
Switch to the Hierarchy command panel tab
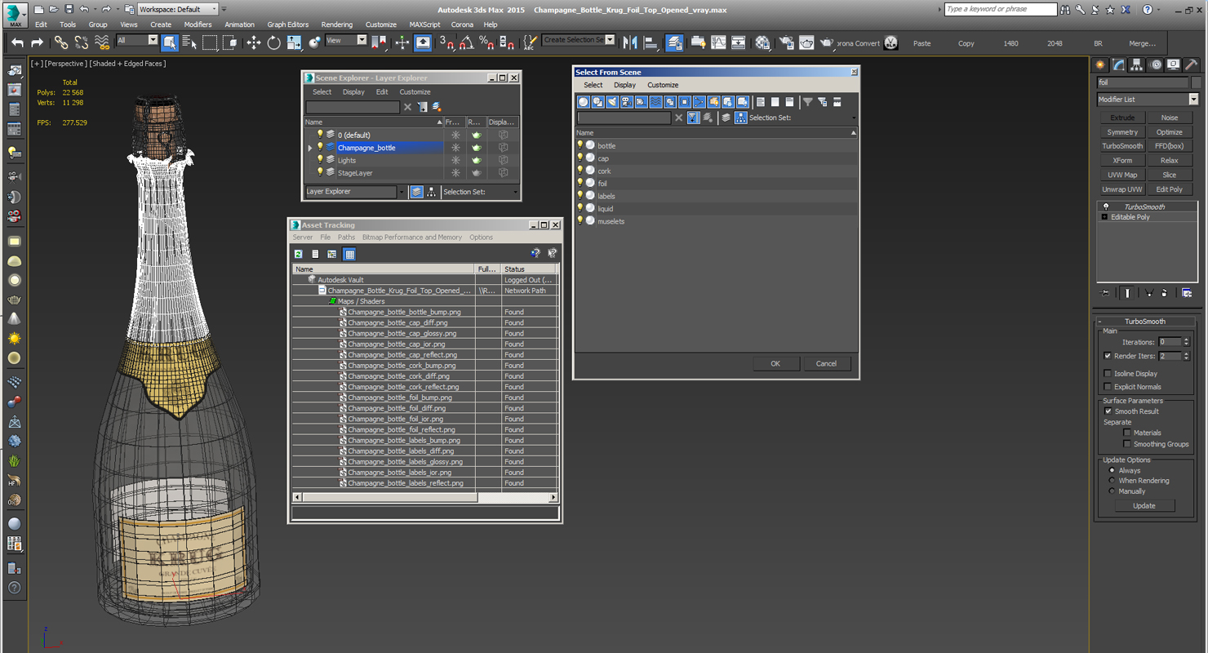point(1137,64)
